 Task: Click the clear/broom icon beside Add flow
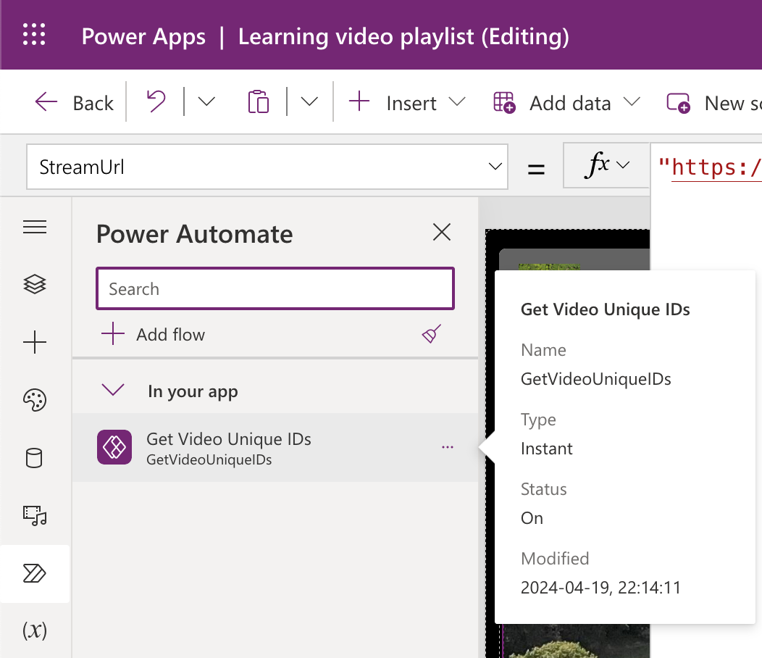coord(432,334)
